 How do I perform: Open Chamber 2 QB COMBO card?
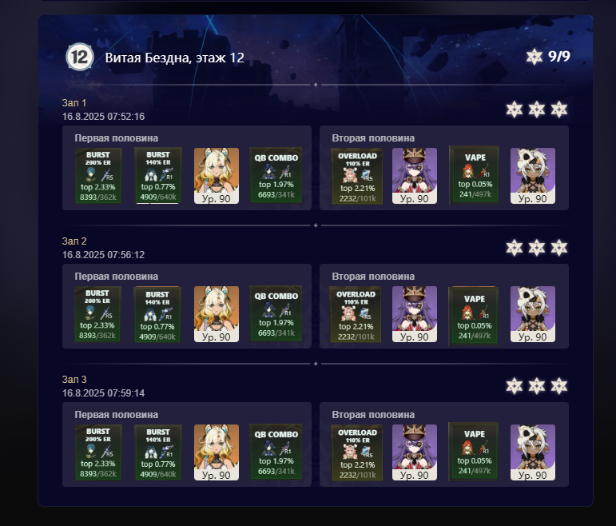276,313
